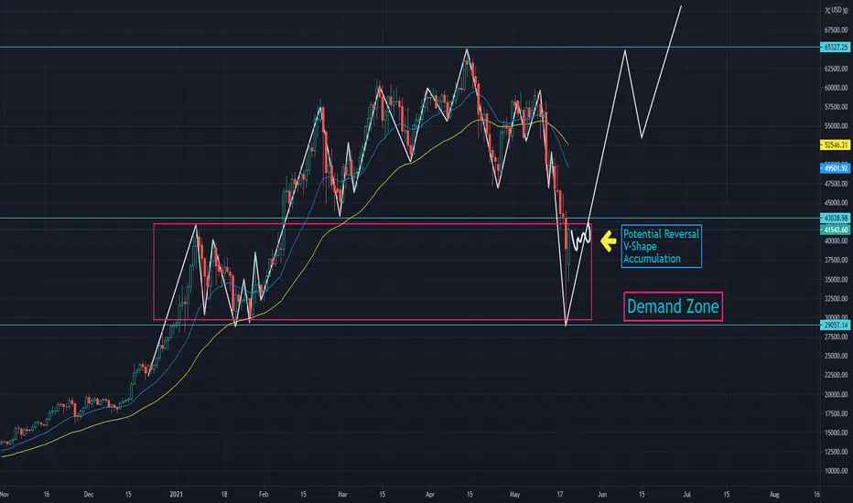The width and height of the screenshot is (853, 503).
Task: Click the 62500.00 price axis value
Action: pyautogui.click(x=836, y=69)
